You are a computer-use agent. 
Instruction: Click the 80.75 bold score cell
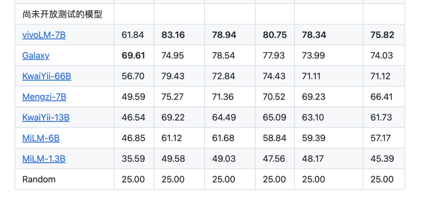coord(275,35)
